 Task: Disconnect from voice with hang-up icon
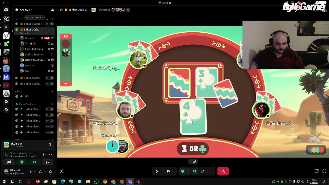coord(50,155)
